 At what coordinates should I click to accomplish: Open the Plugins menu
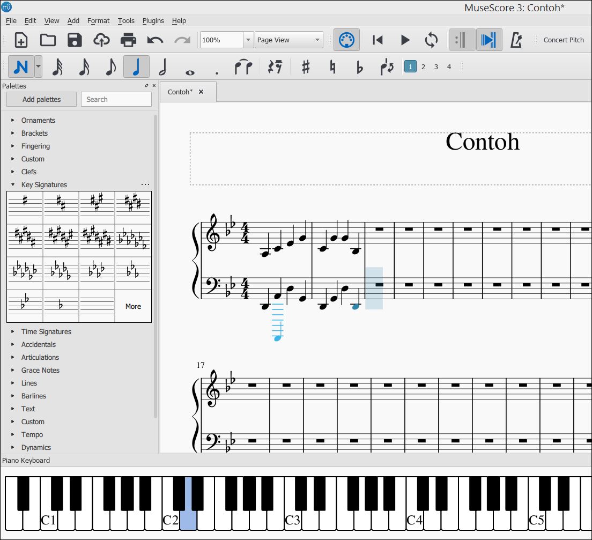pos(153,20)
